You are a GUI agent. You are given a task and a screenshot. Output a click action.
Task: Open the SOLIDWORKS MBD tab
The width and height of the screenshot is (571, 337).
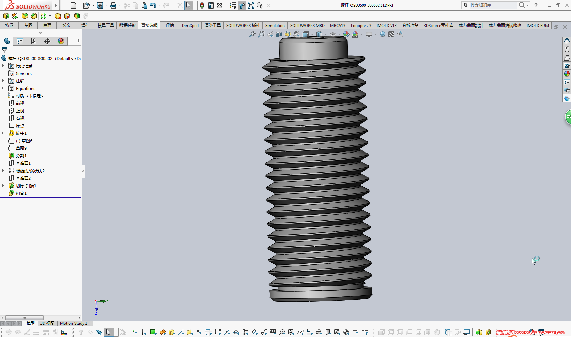tap(307, 26)
